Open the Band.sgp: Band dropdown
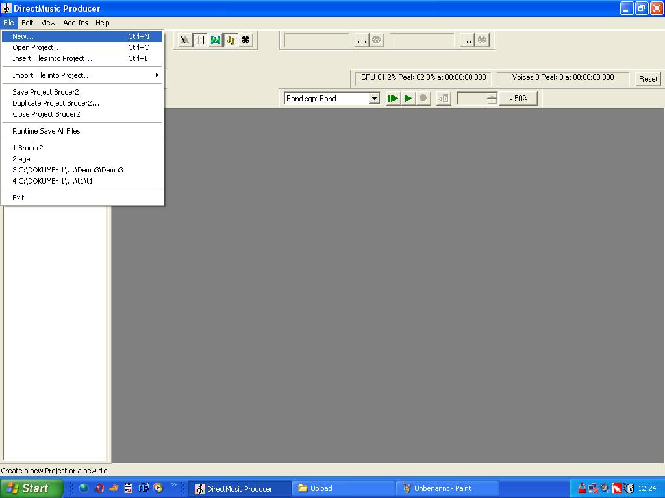Viewport: 665px width, 498px height. pos(374,99)
